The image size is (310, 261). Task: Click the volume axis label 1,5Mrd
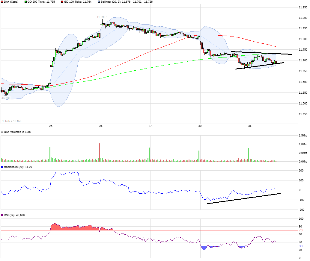tap(303, 136)
